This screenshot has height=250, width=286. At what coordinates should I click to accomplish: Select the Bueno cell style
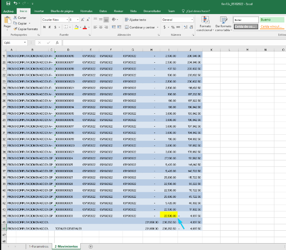tap(272, 20)
